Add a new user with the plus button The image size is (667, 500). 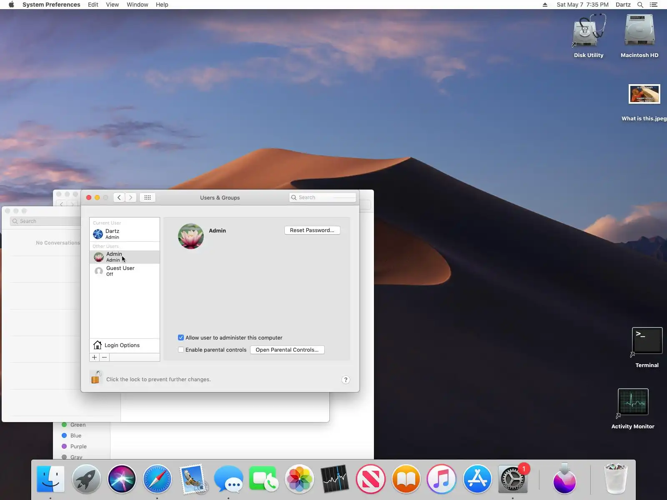point(95,357)
